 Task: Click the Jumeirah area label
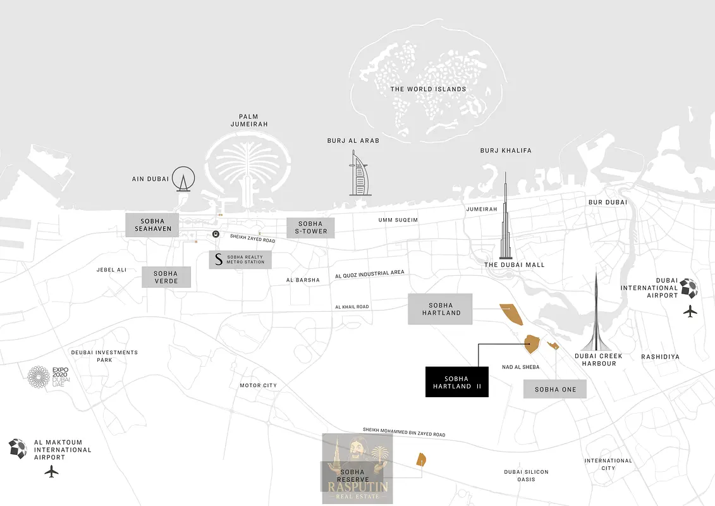(x=482, y=209)
